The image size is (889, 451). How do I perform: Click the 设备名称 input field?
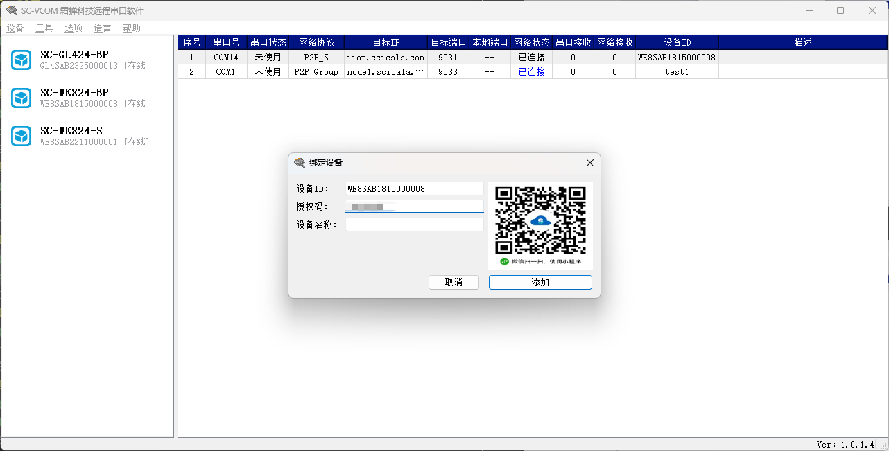414,224
